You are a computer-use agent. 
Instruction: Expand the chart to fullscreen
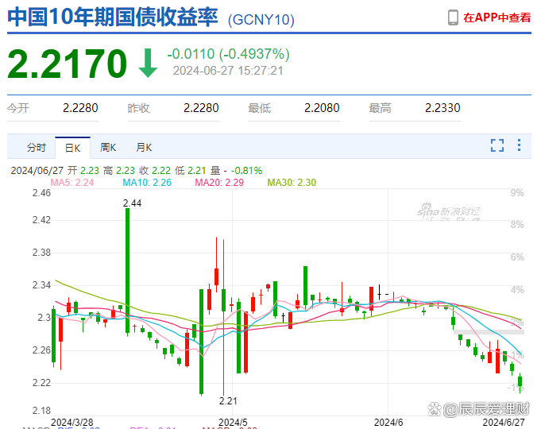coord(497,145)
